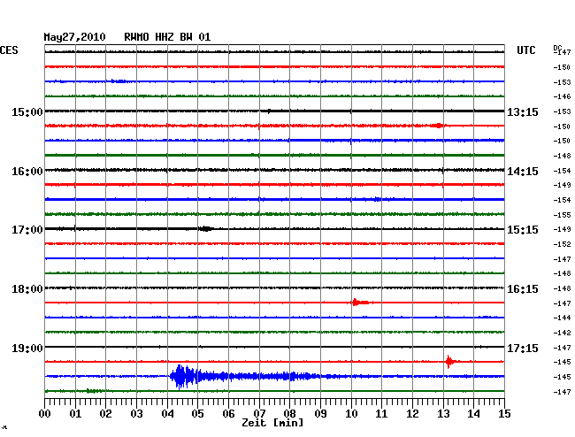Click minute tick label 04 on the axis
The image size is (575, 437).
pyautogui.click(x=167, y=414)
